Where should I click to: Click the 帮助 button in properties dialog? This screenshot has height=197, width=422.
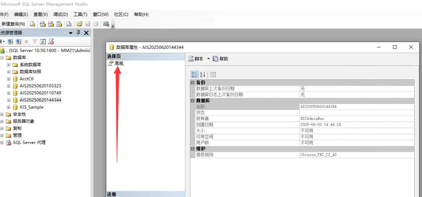pyautogui.click(x=220, y=59)
